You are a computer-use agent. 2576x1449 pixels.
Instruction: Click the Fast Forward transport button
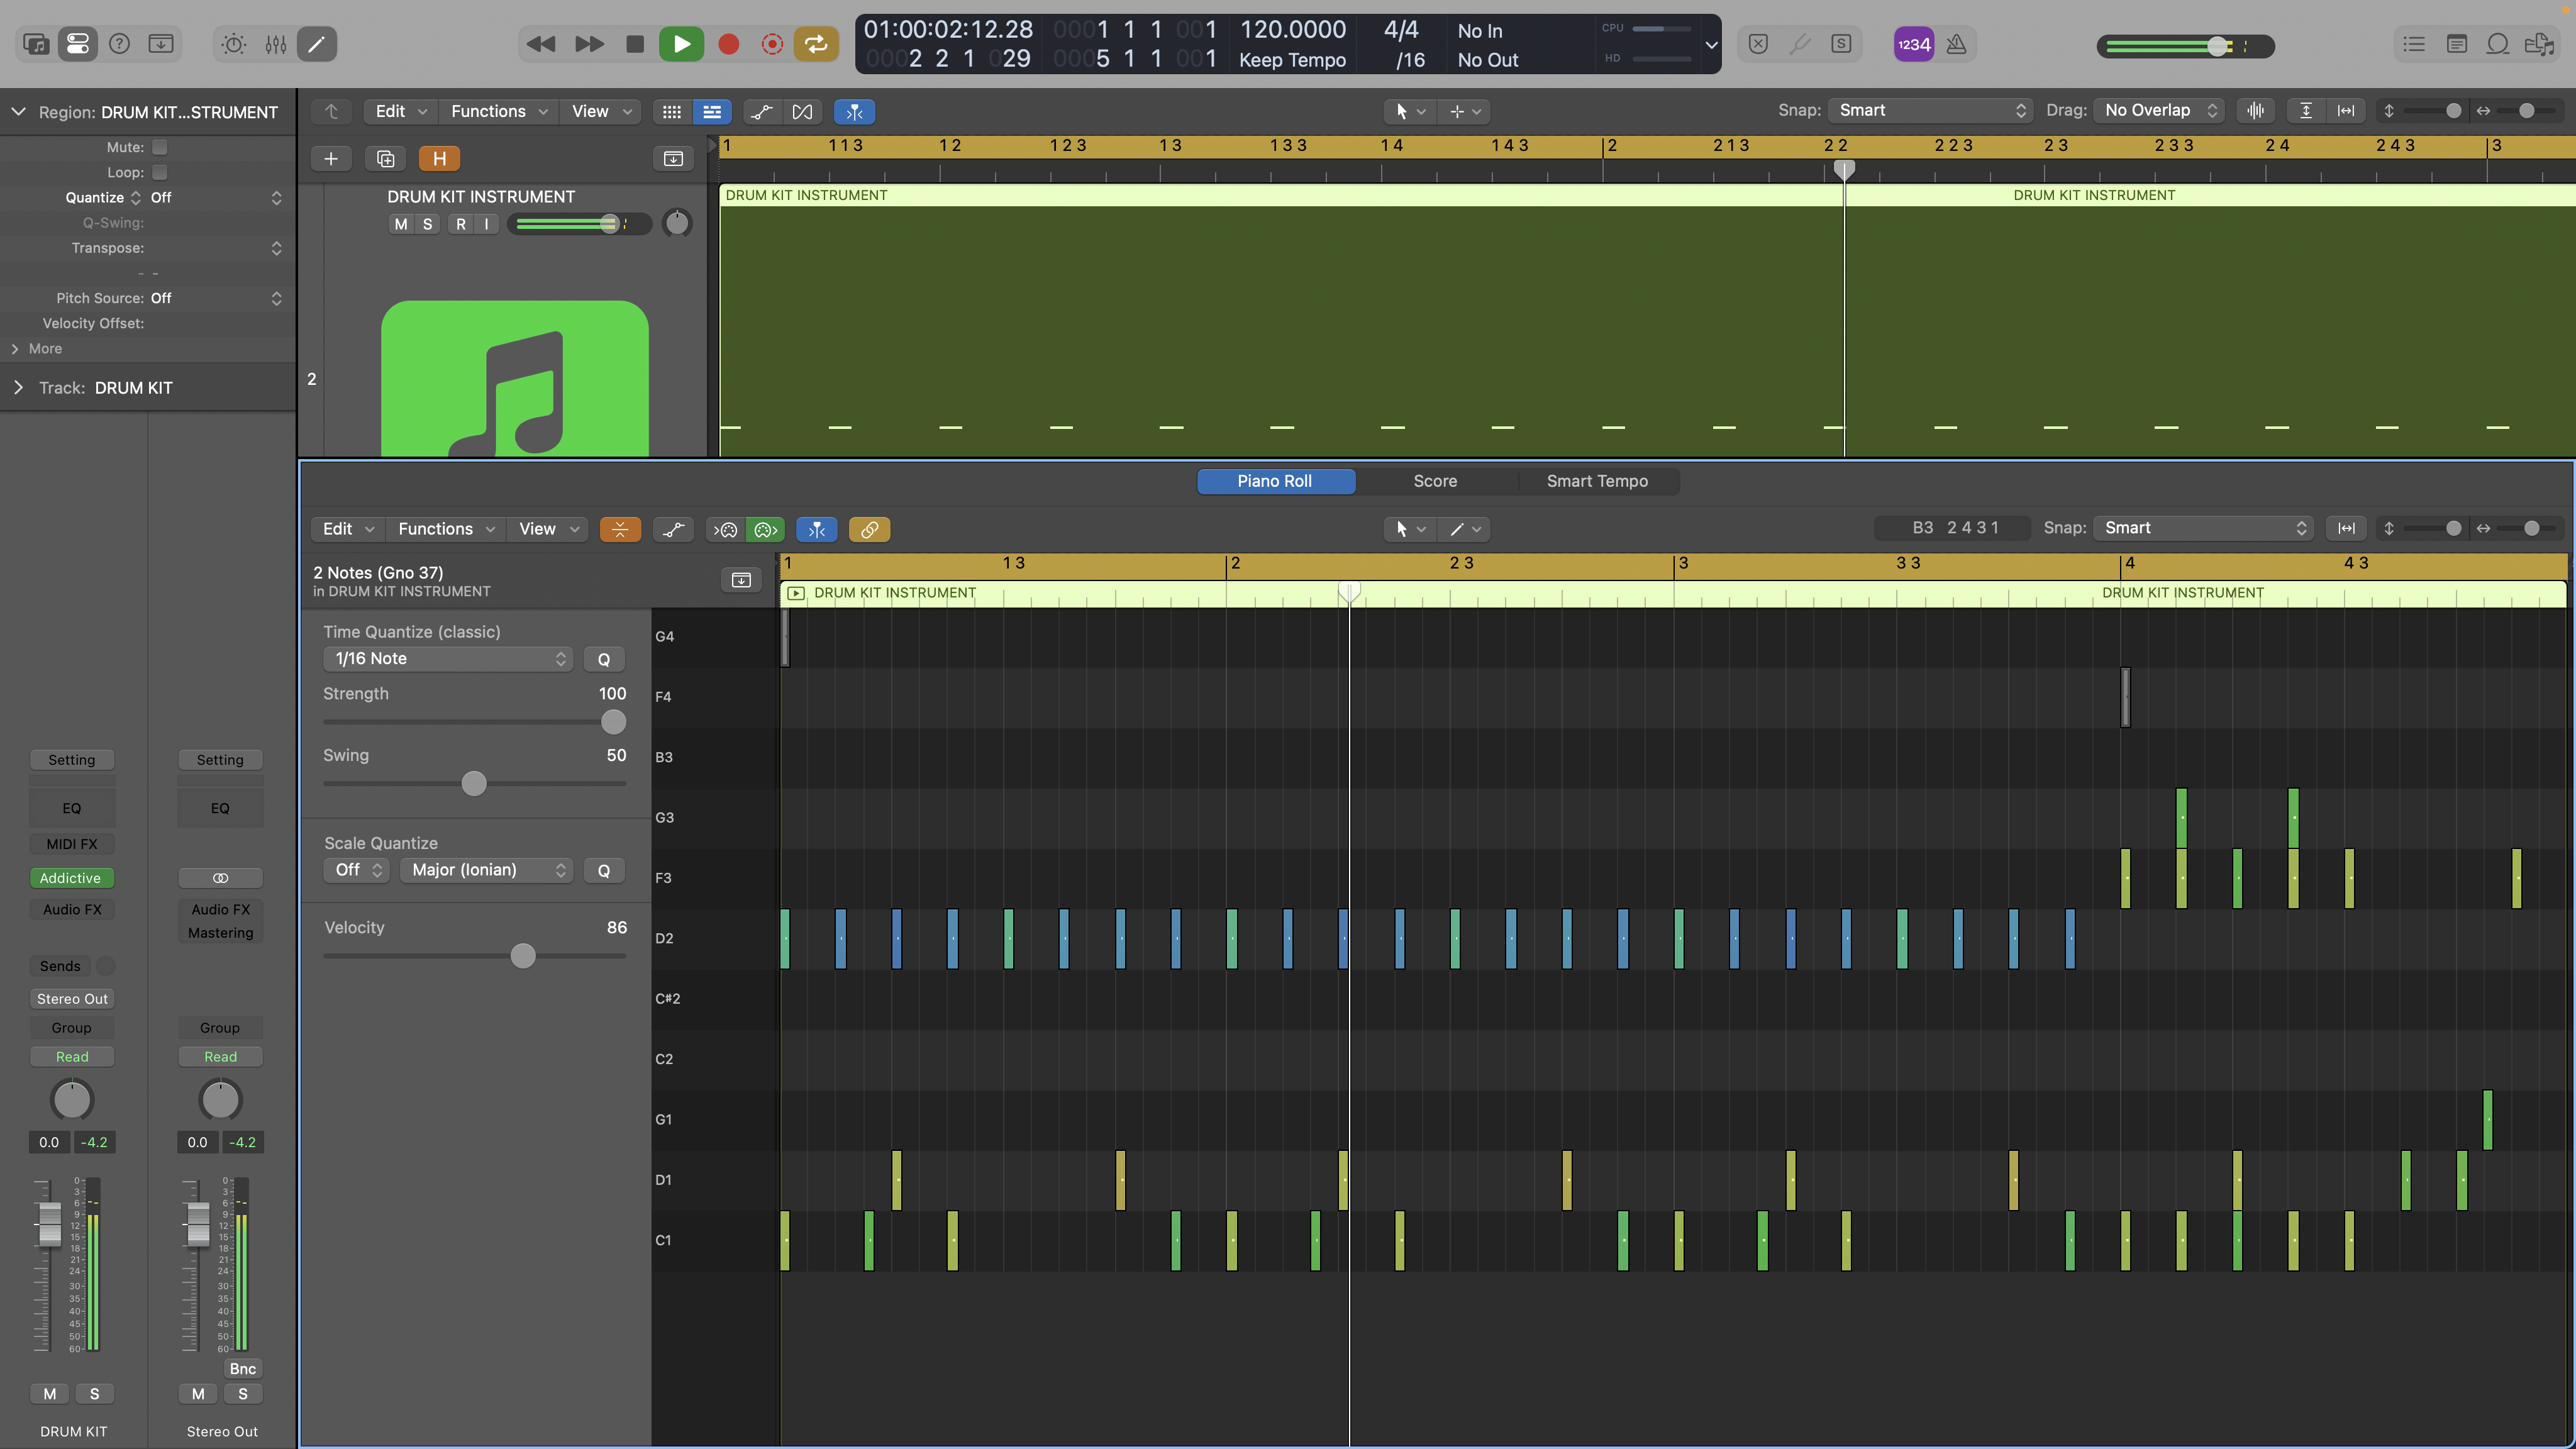pos(589,44)
